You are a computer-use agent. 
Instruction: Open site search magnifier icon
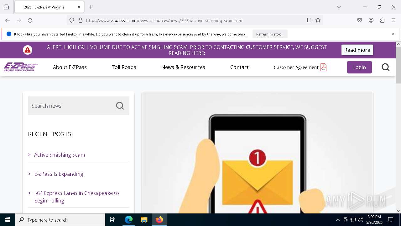[386, 67]
